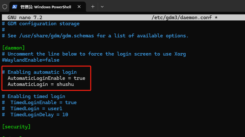Click the TimedLoginDelay value 10
This screenshot has height=137, width=245.
click(65, 115)
